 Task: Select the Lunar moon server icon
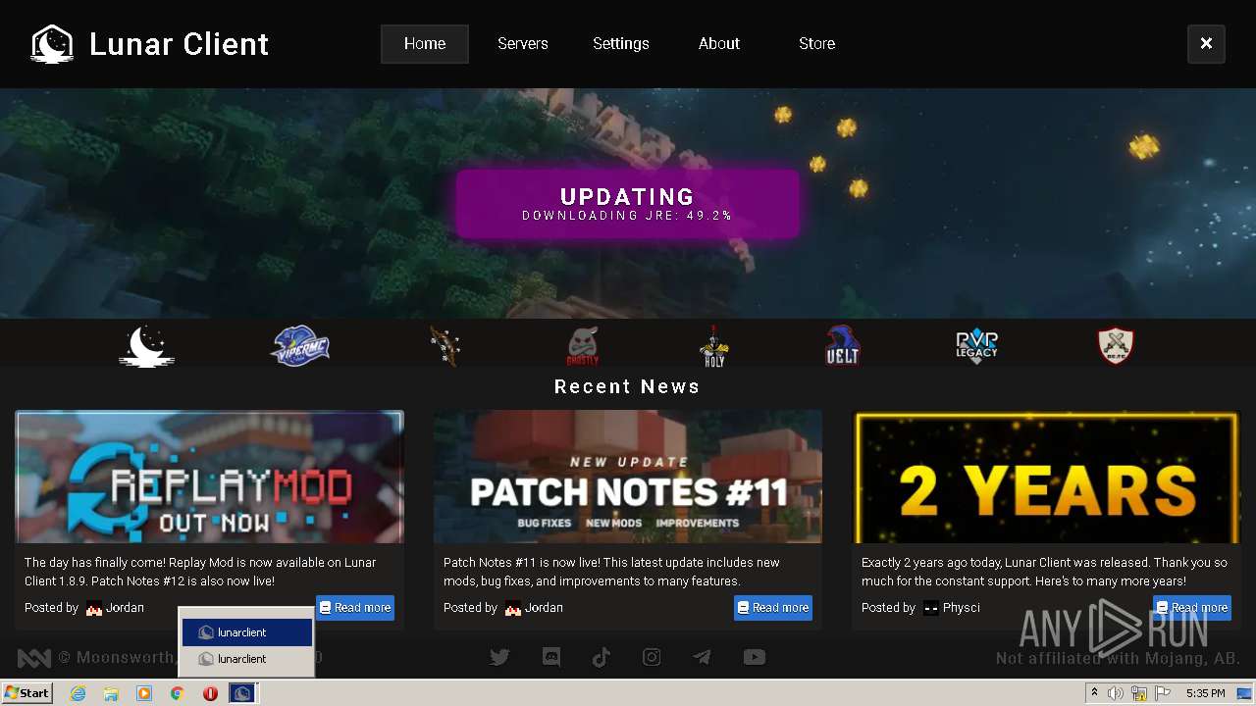(147, 346)
